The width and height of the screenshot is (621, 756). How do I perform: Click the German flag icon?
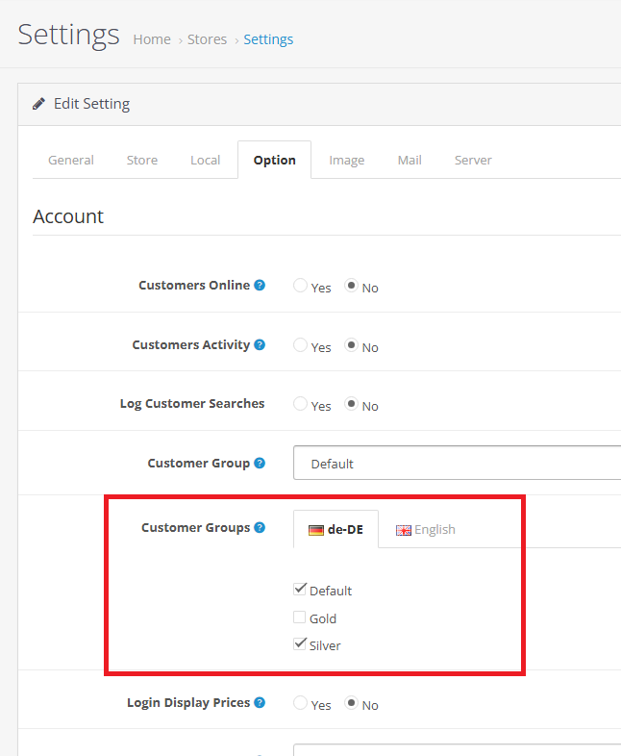pos(315,530)
